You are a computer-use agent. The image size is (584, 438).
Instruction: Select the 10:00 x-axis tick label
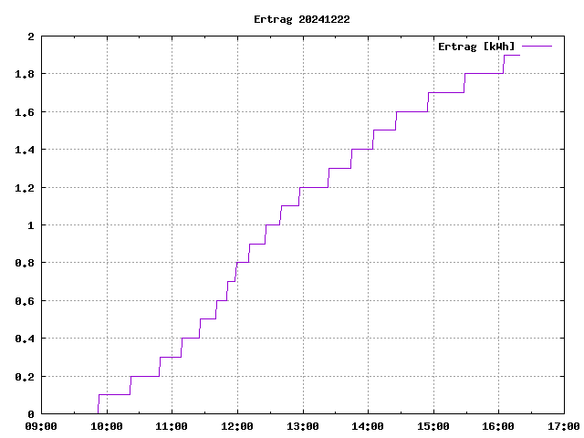107,426
